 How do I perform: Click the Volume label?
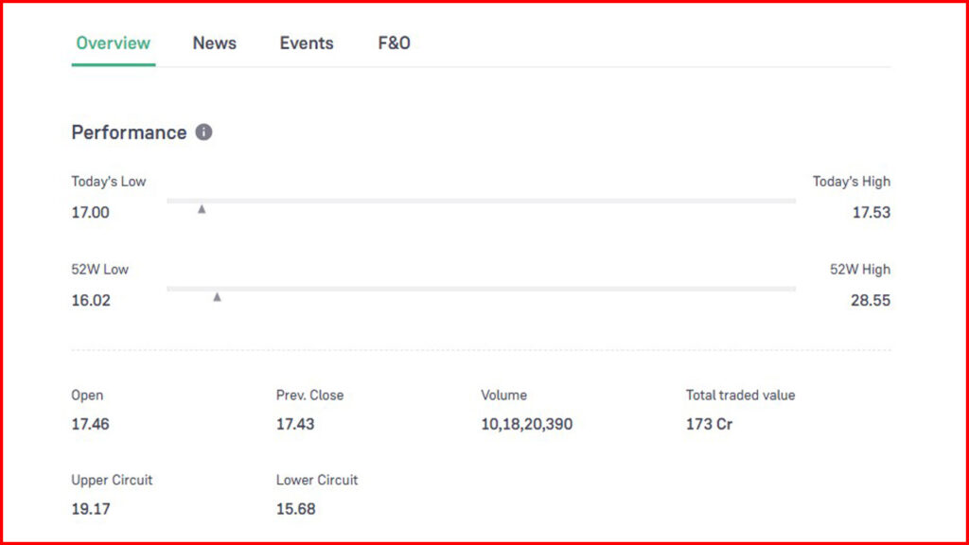pos(503,396)
